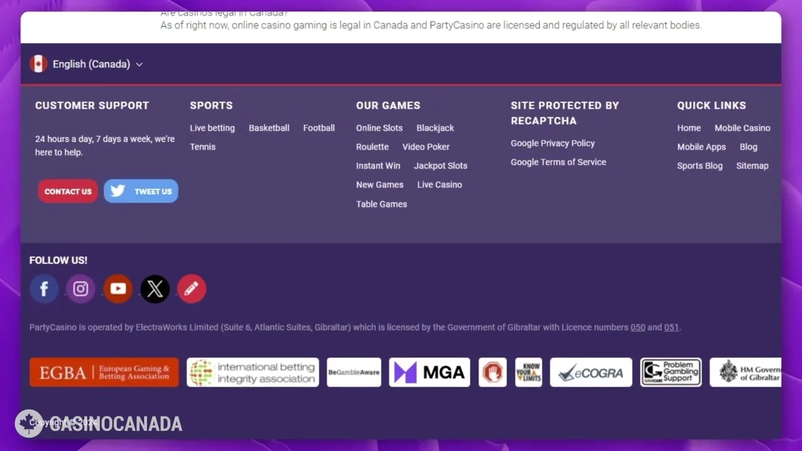Open the Instant Win link
802x451 pixels.
[x=378, y=165]
